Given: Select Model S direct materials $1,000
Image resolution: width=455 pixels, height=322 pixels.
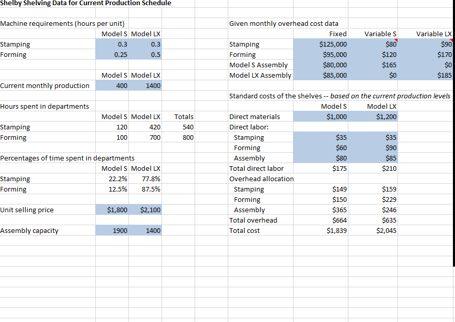Looking at the screenshot, I should point(320,116).
